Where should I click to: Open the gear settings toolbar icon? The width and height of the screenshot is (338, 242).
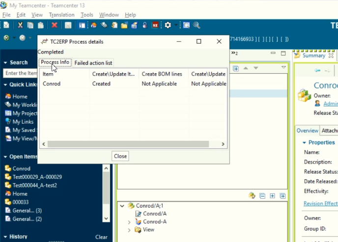tap(168, 25)
